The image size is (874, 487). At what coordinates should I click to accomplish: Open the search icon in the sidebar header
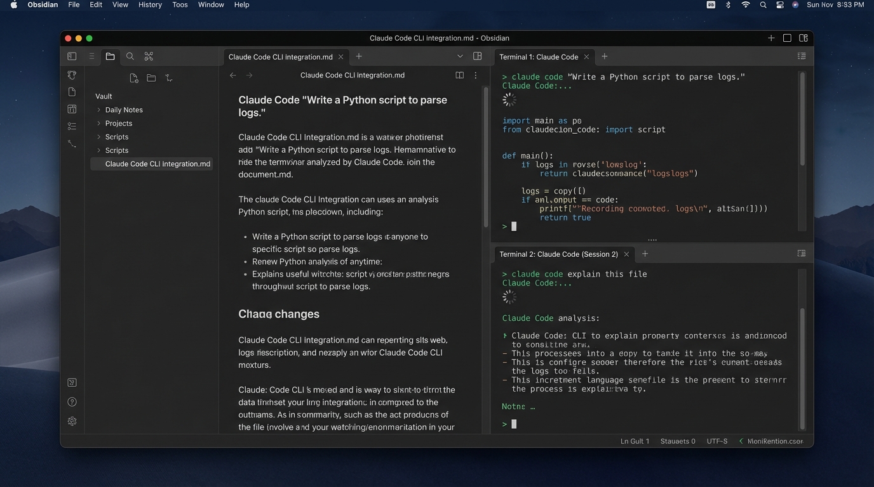tap(130, 56)
